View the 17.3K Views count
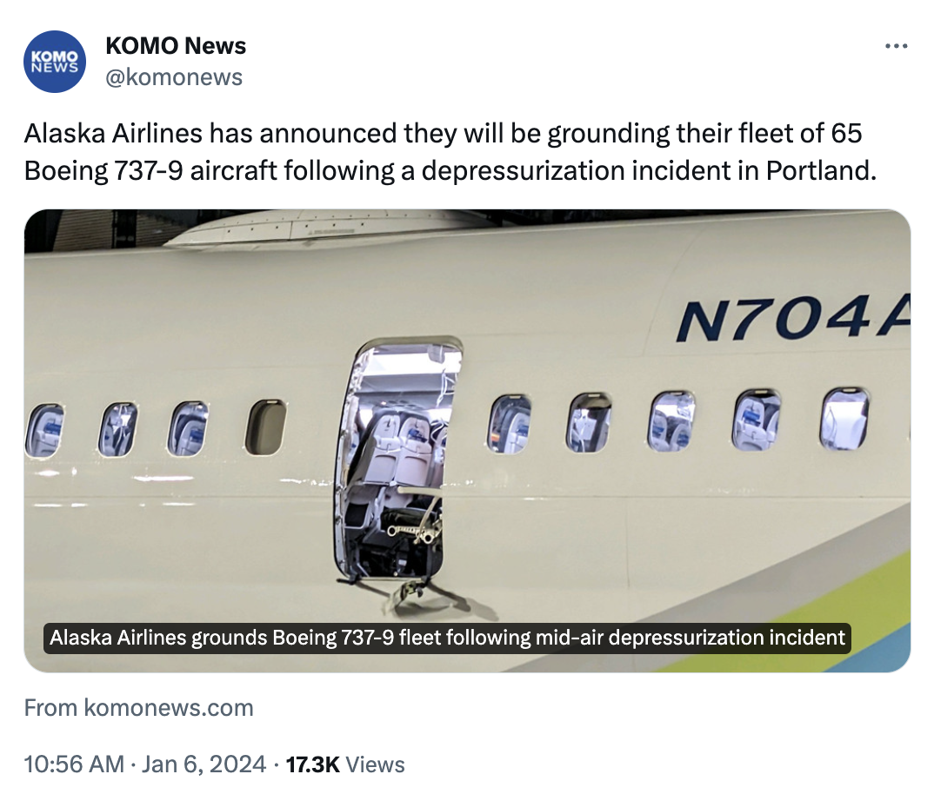The image size is (934, 794). [x=345, y=764]
